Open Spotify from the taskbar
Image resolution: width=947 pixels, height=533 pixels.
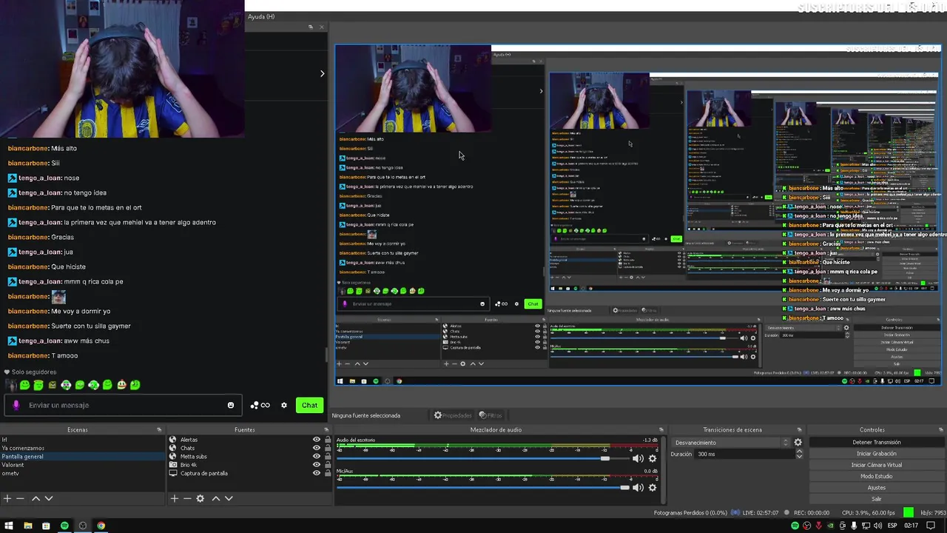[64, 526]
